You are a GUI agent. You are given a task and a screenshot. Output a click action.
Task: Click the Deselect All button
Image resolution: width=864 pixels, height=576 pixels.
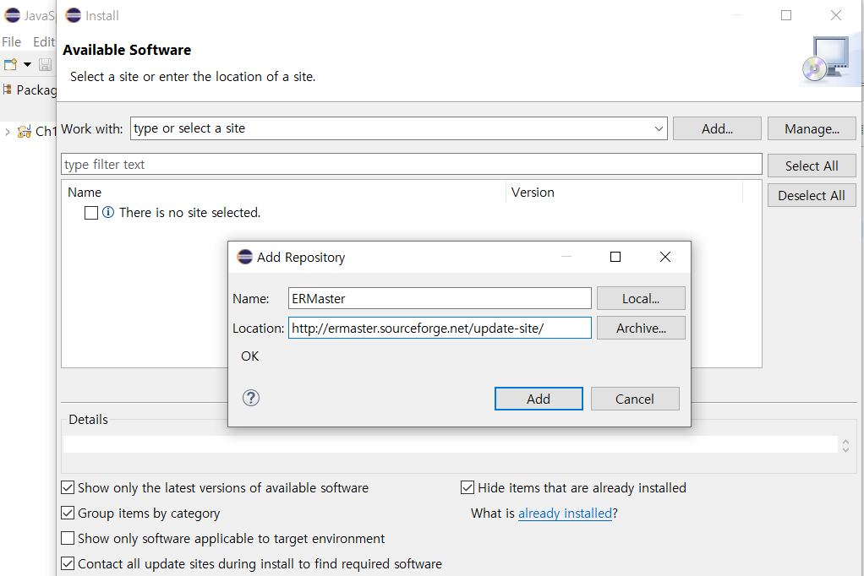[812, 195]
